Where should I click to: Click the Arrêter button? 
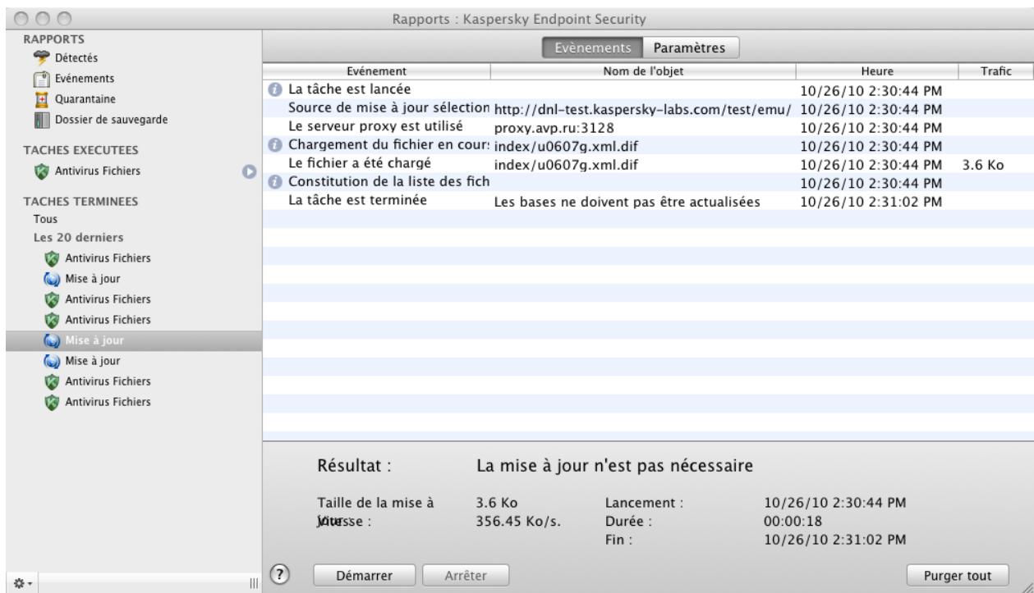click(466, 575)
